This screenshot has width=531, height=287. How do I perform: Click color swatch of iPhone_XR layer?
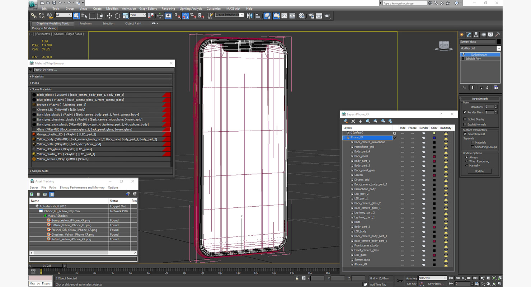434,137
